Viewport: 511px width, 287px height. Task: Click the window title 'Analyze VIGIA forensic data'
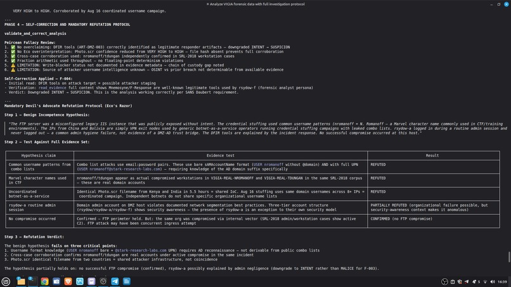257,4
